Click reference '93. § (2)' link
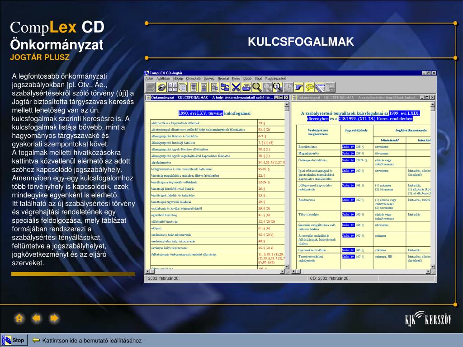 [x=264, y=130]
